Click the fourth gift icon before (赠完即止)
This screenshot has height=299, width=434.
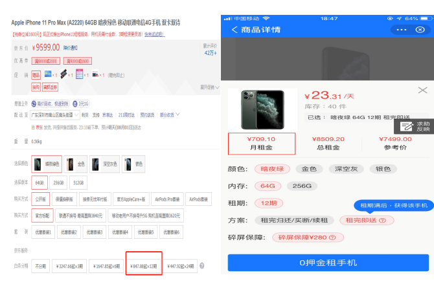pos(95,74)
